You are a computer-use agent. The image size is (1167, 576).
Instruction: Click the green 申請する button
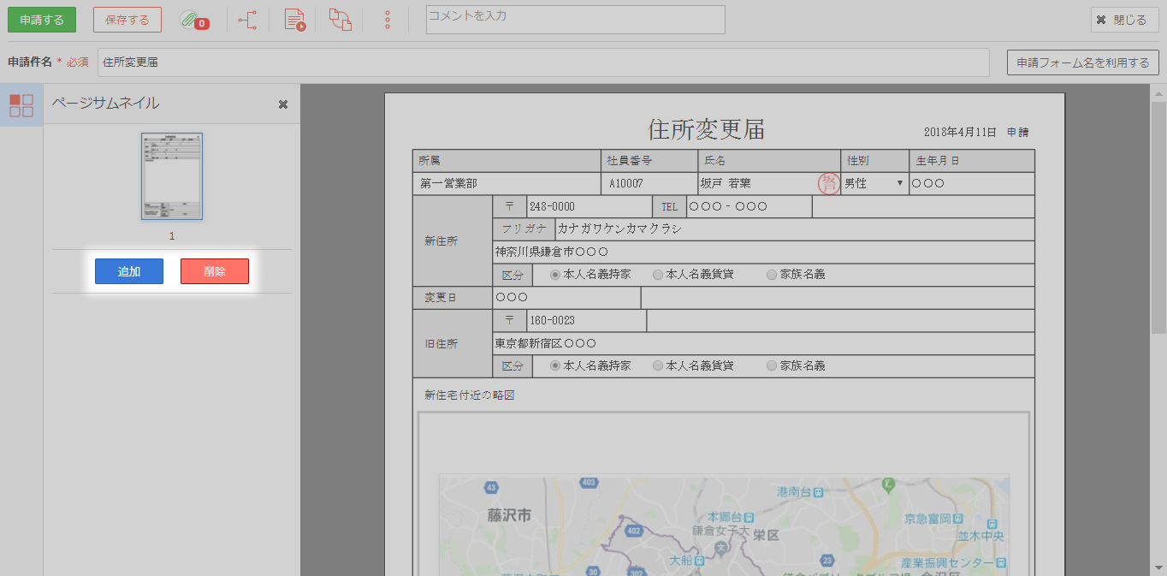42,20
